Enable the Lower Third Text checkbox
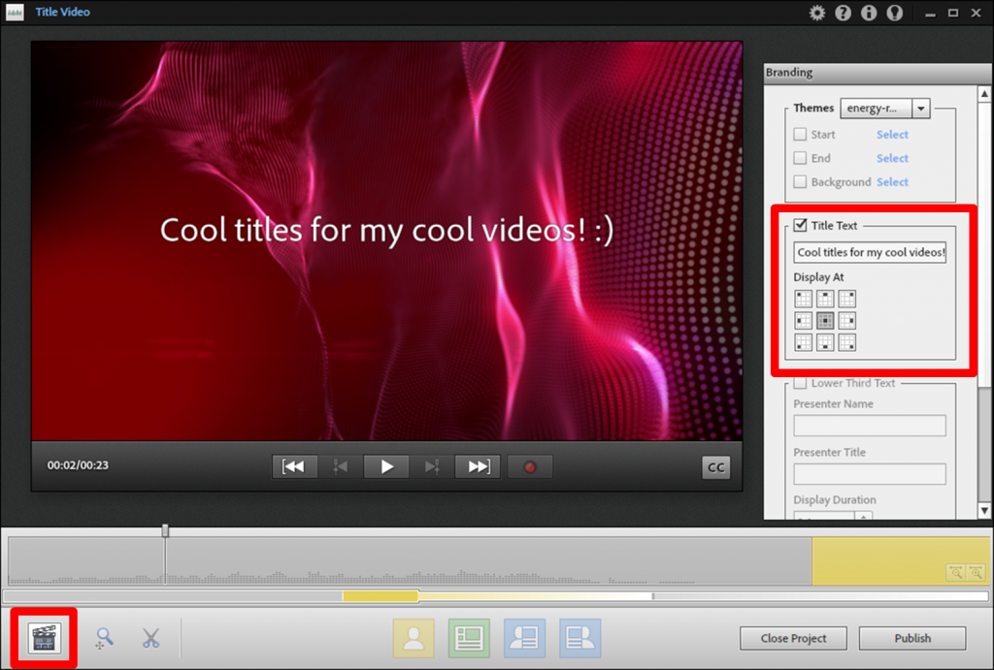 (801, 383)
